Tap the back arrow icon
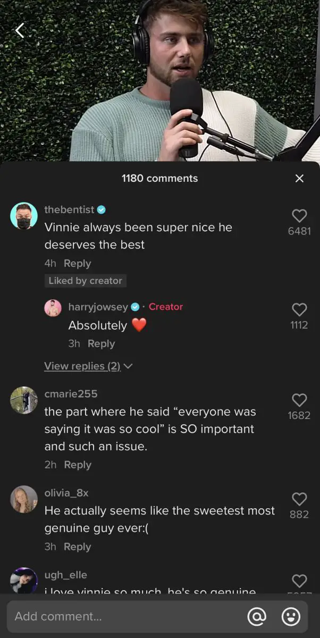This screenshot has height=638, width=320. (20, 31)
